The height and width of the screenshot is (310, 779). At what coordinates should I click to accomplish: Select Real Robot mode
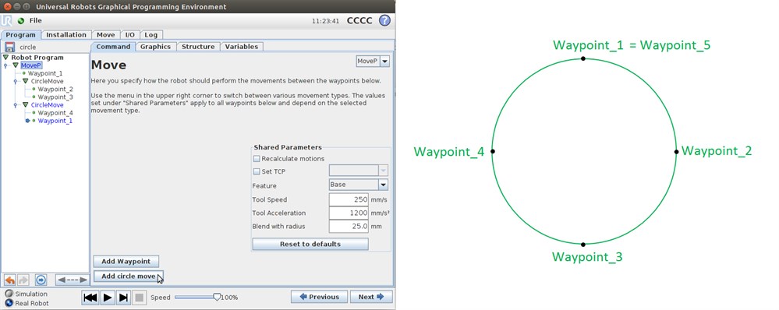click(9, 303)
